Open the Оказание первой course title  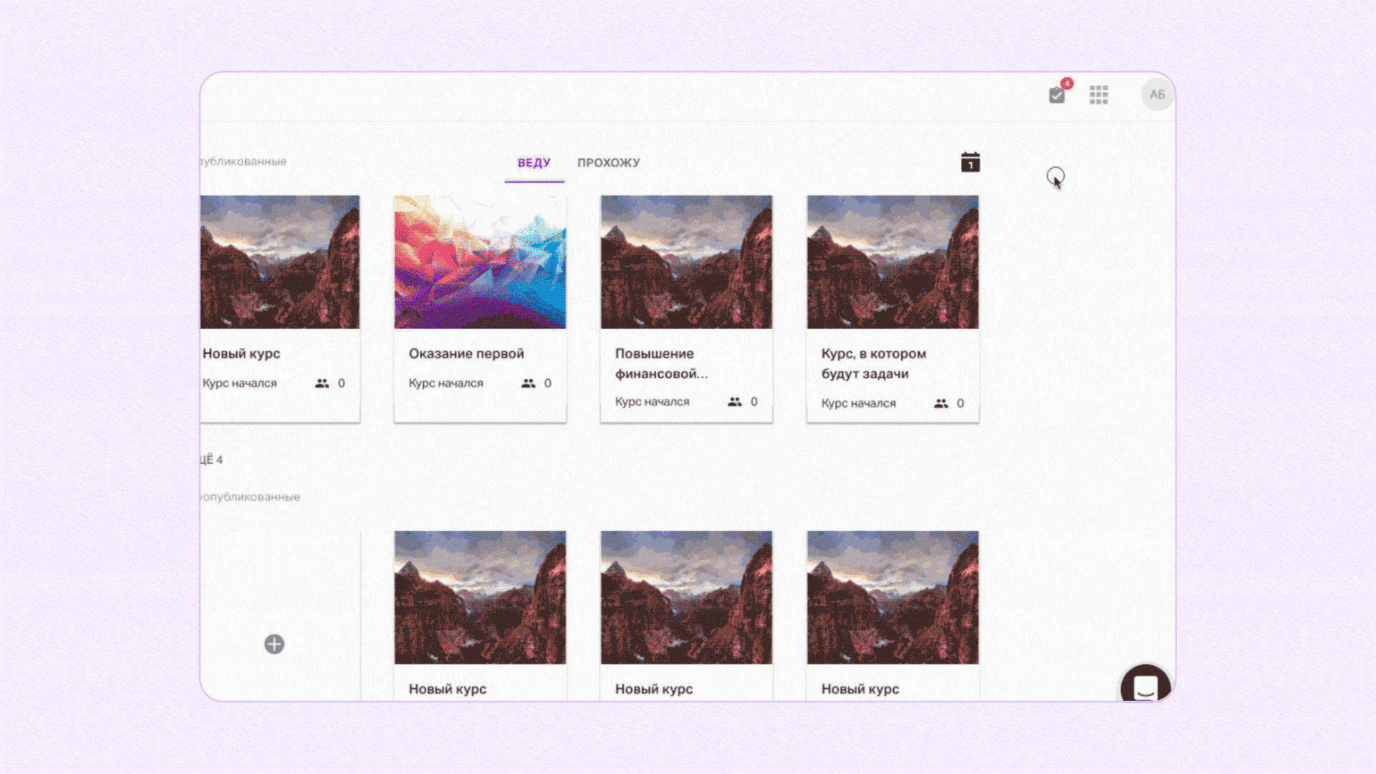[x=467, y=353]
